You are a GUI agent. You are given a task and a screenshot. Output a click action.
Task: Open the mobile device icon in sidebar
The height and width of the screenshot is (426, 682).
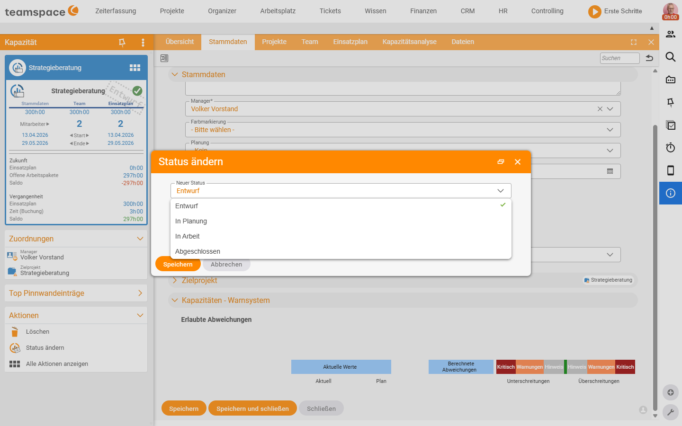point(671,170)
